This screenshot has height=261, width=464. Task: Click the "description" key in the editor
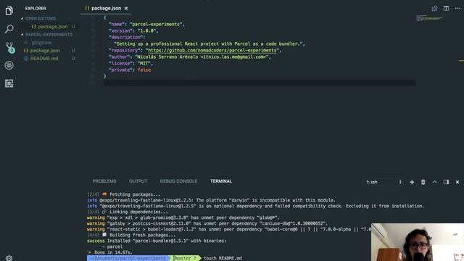click(x=125, y=37)
